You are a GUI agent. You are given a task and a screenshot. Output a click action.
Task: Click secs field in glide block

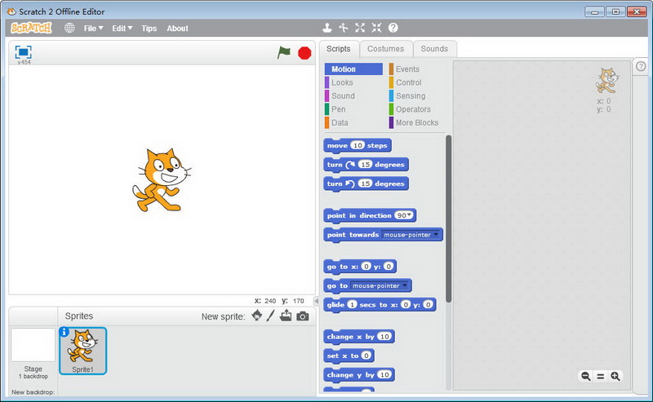click(353, 305)
